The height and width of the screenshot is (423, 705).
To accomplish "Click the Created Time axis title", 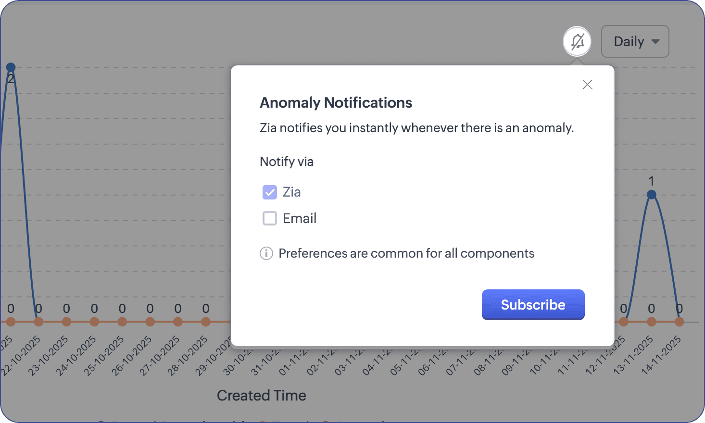I will pyautogui.click(x=261, y=396).
